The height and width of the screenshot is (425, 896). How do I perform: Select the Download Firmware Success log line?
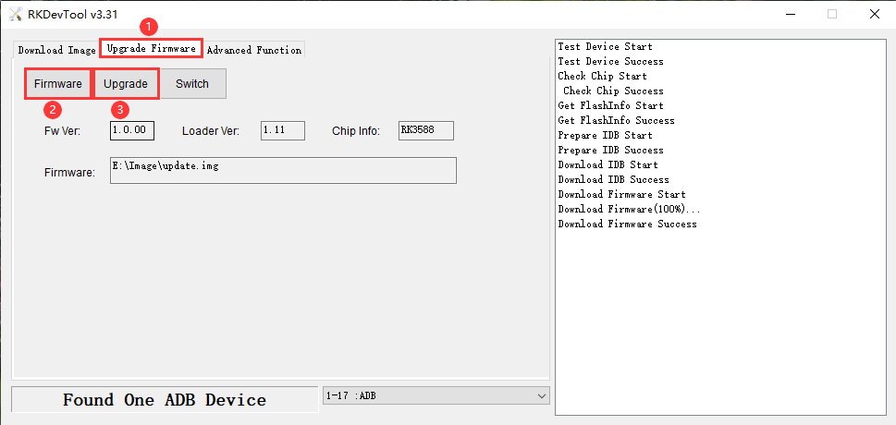627,224
